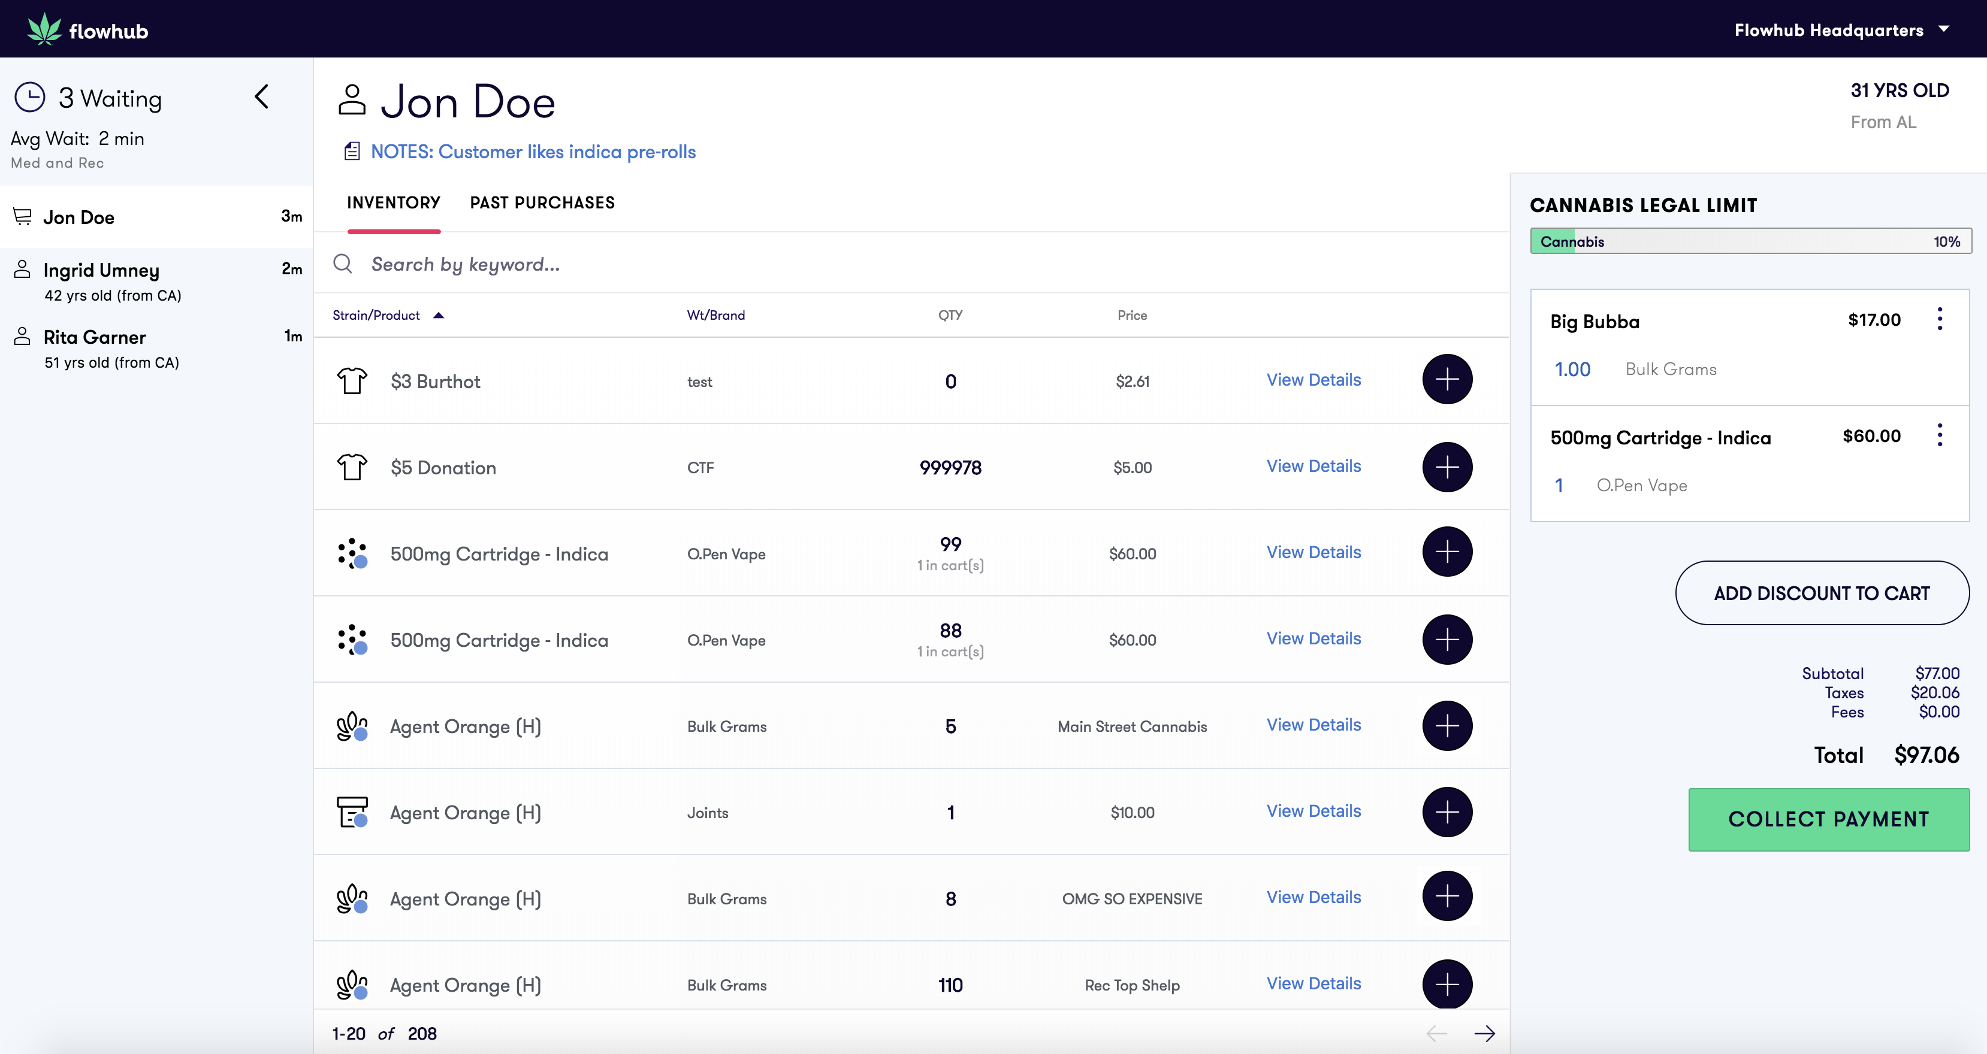Select the Inventory tab
Screen dimensions: 1987x1054
pos(394,202)
